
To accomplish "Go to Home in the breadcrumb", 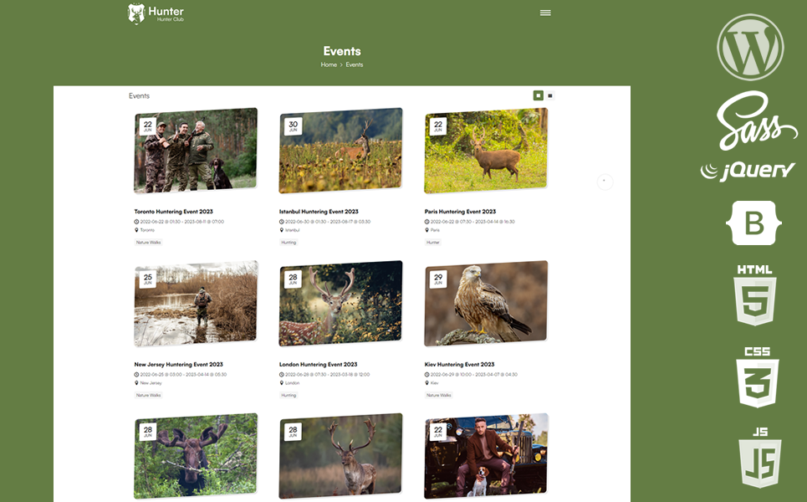I will [x=329, y=64].
